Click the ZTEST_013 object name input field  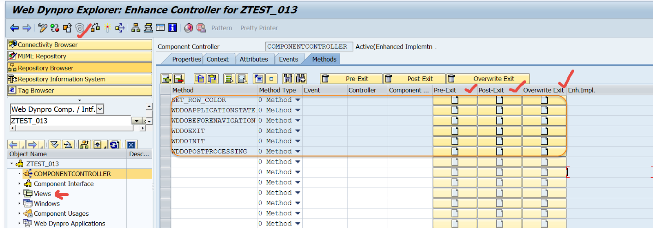click(x=69, y=121)
